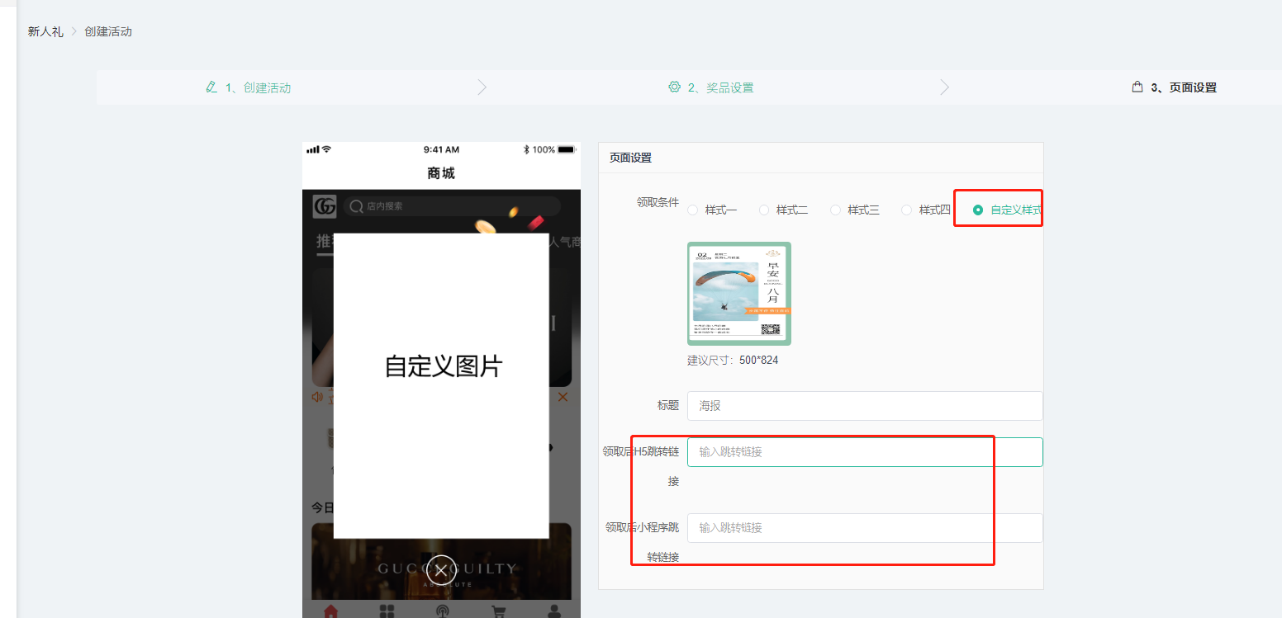This screenshot has height=618, width=1282.
Task: Open the 新人礼 breadcrumb link
Action: pos(45,31)
